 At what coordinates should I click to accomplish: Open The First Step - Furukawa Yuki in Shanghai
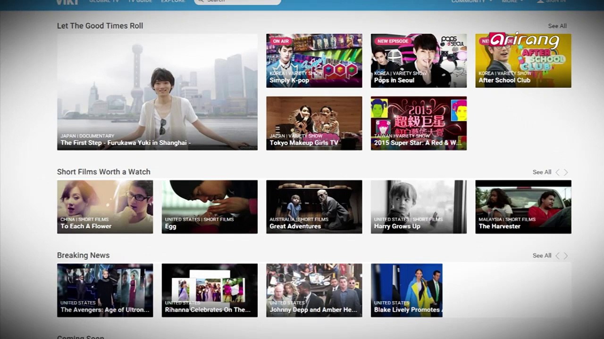pos(157,92)
